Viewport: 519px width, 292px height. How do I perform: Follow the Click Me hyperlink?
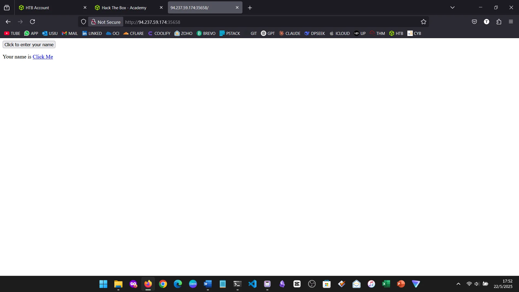43,57
